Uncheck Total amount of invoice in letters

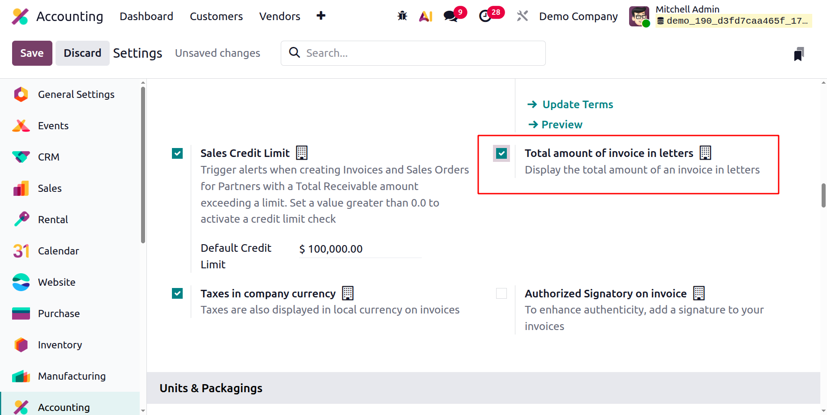click(x=501, y=153)
